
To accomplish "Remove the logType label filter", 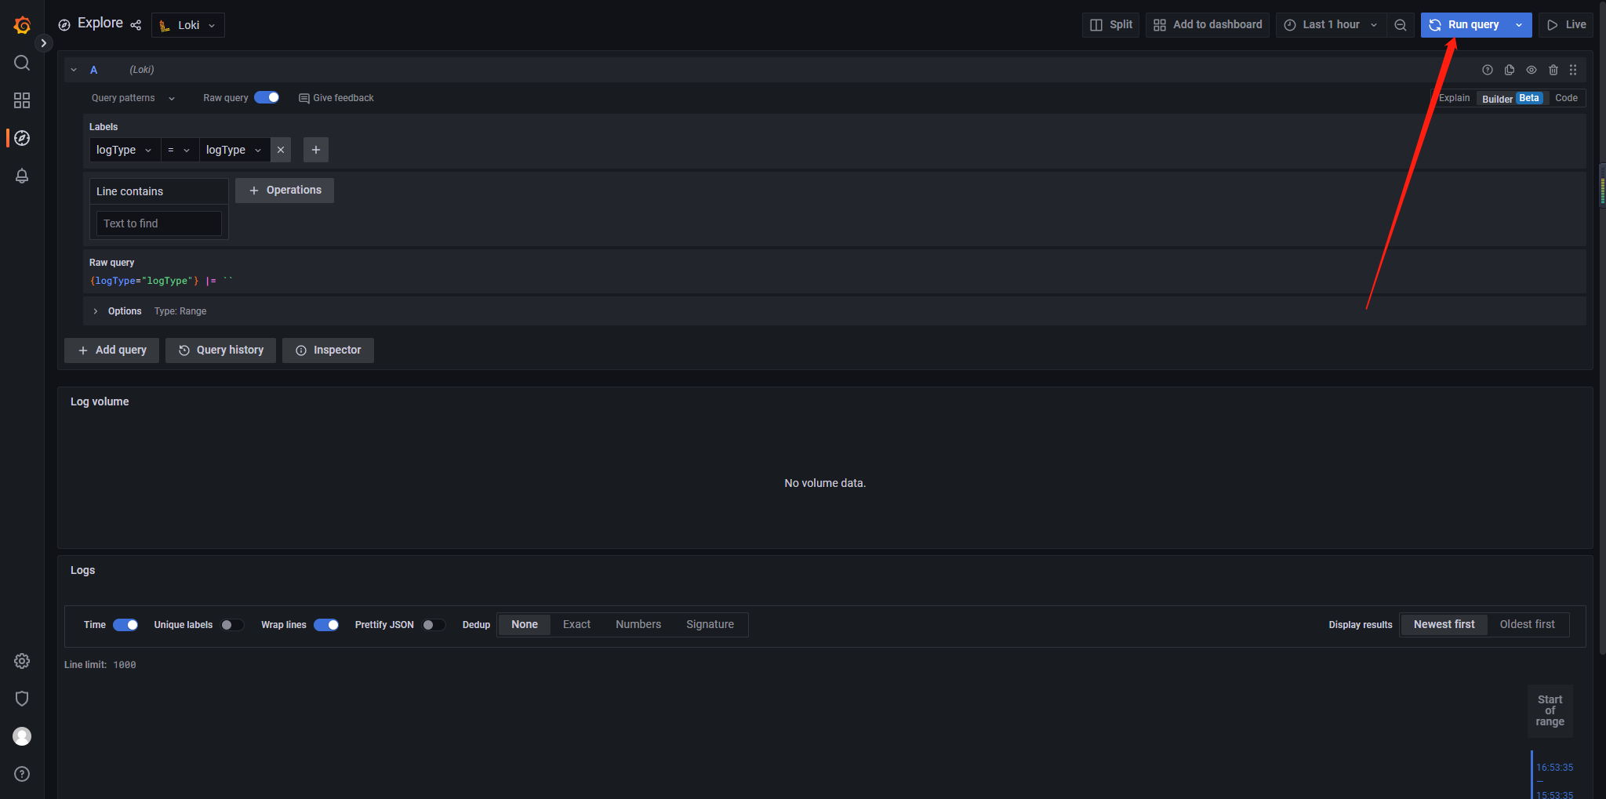I will (281, 150).
